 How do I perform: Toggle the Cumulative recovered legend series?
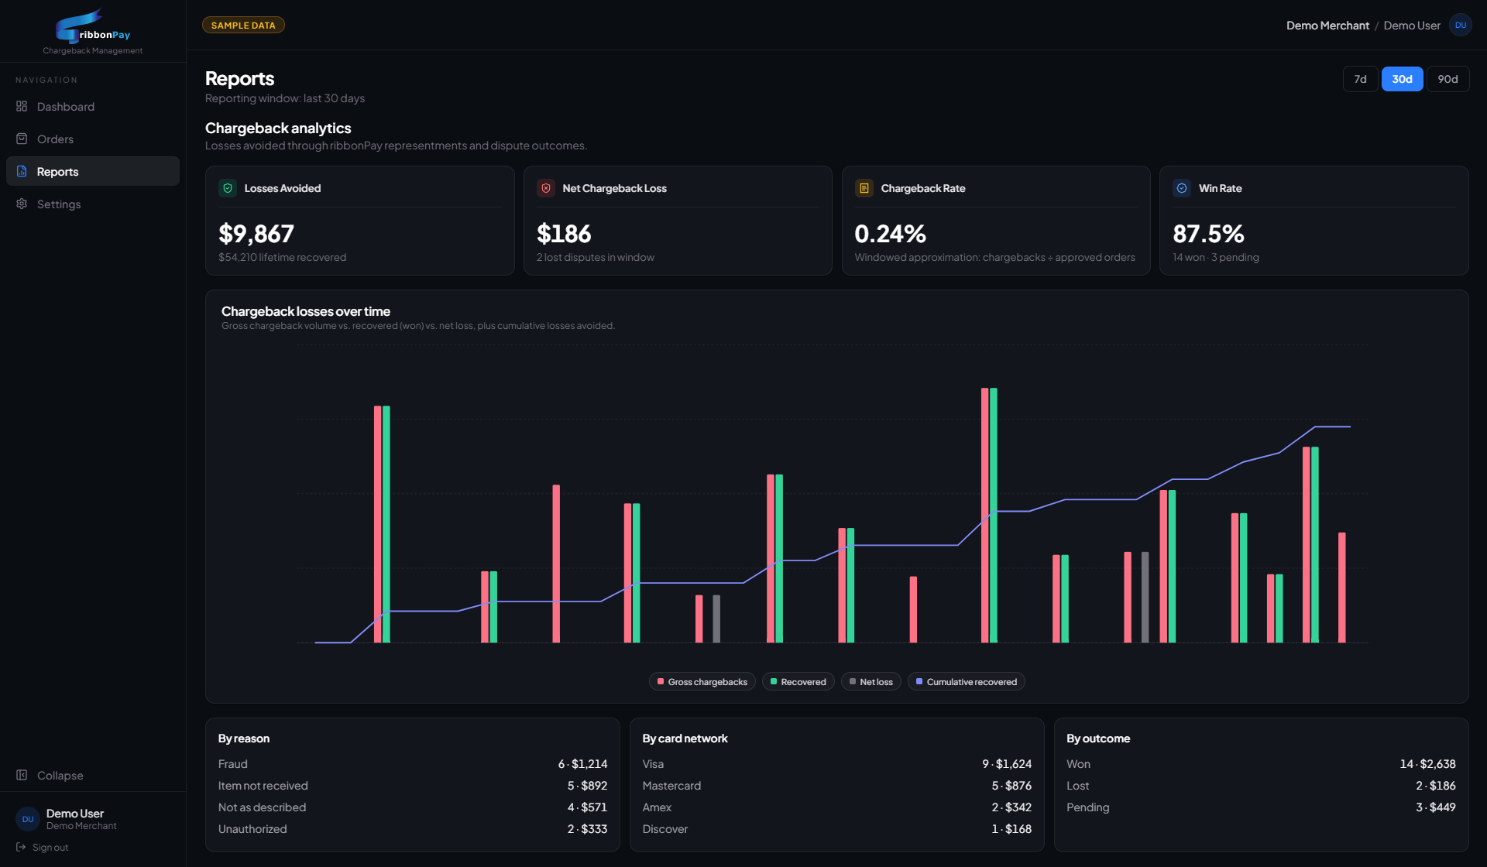coord(967,681)
